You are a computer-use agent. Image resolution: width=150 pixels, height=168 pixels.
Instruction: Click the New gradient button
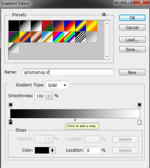pyautogui.click(x=132, y=72)
